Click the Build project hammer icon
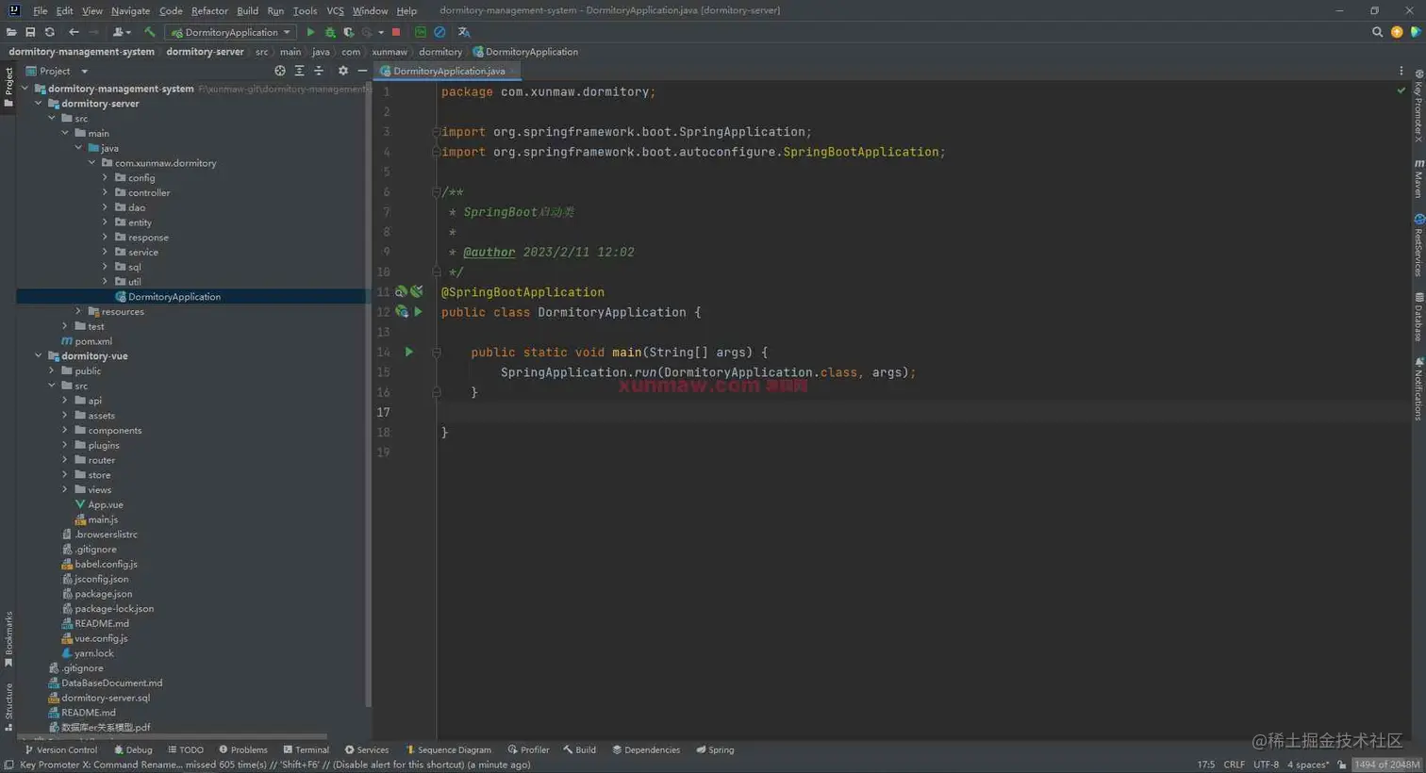The height and width of the screenshot is (773, 1426). click(x=149, y=32)
